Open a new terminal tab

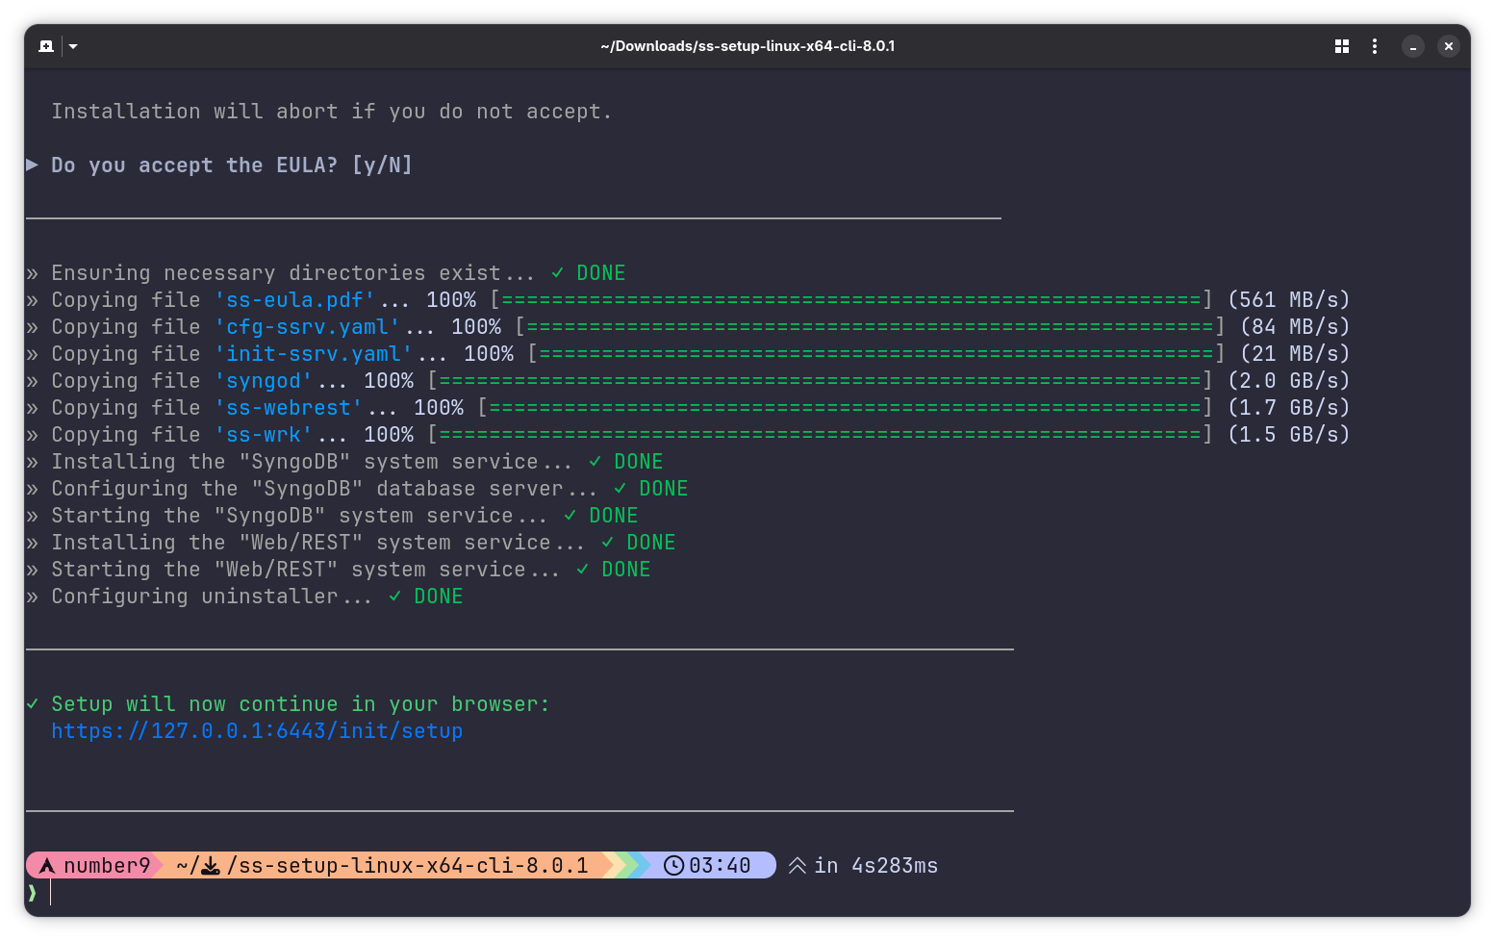46,46
